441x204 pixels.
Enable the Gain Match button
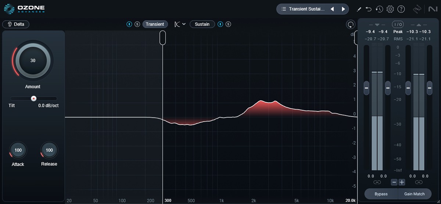coord(415,194)
